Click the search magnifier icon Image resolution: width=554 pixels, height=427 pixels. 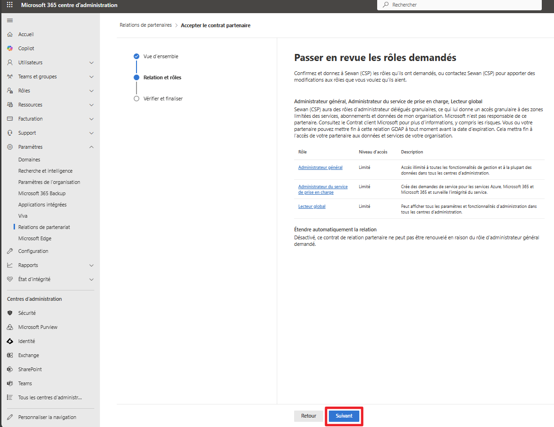pyautogui.click(x=386, y=5)
